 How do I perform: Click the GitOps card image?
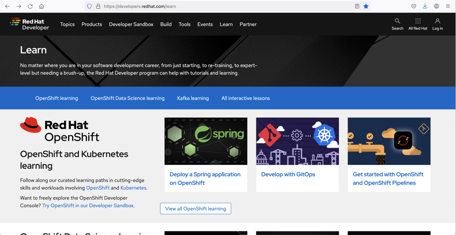tap(298, 141)
